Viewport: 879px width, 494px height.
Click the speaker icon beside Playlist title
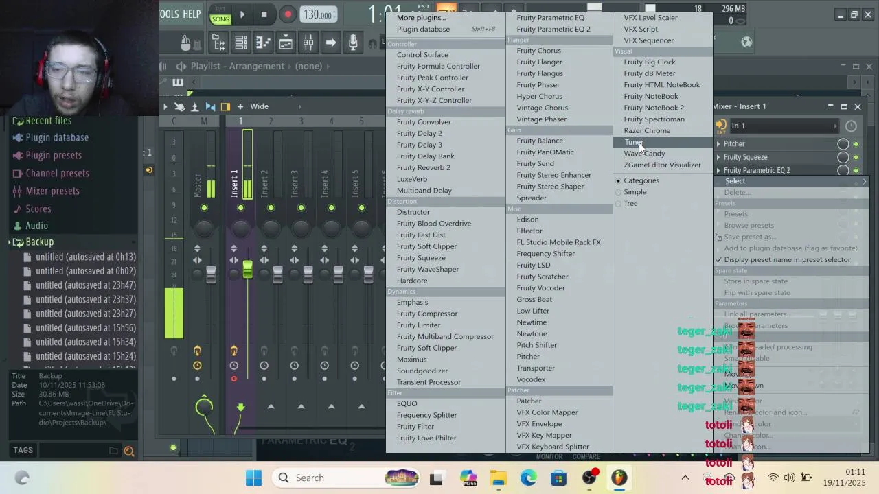(x=181, y=67)
